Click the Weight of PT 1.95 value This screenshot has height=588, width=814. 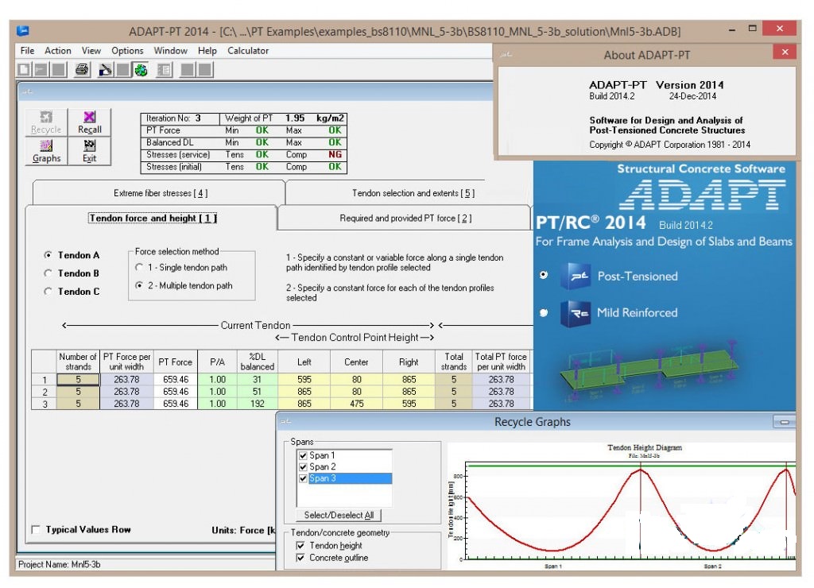(x=295, y=118)
